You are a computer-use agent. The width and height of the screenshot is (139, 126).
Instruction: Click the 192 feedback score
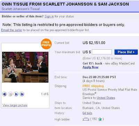[95, 119]
